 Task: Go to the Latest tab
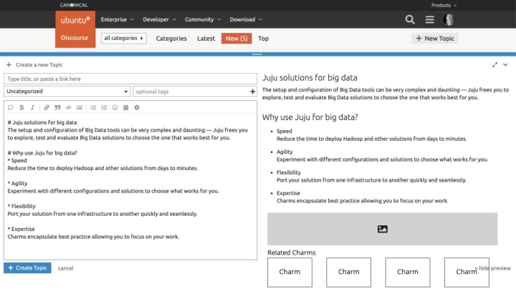(206, 39)
